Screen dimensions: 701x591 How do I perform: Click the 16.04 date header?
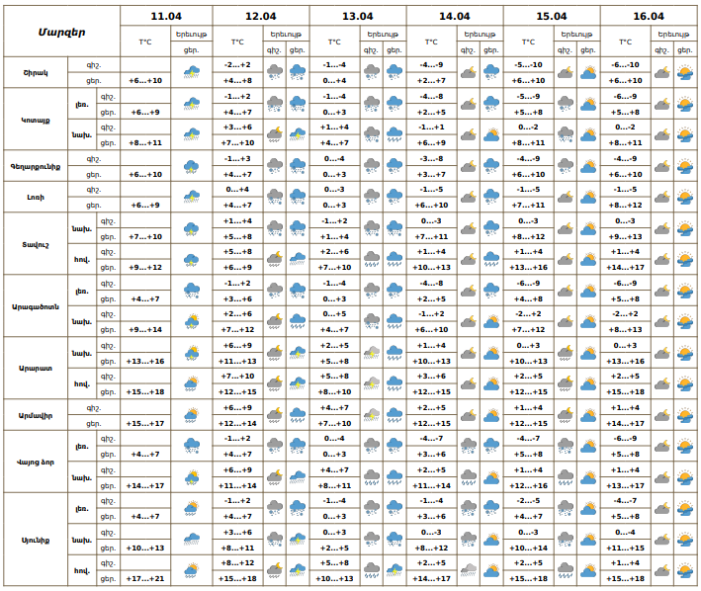pos(649,17)
